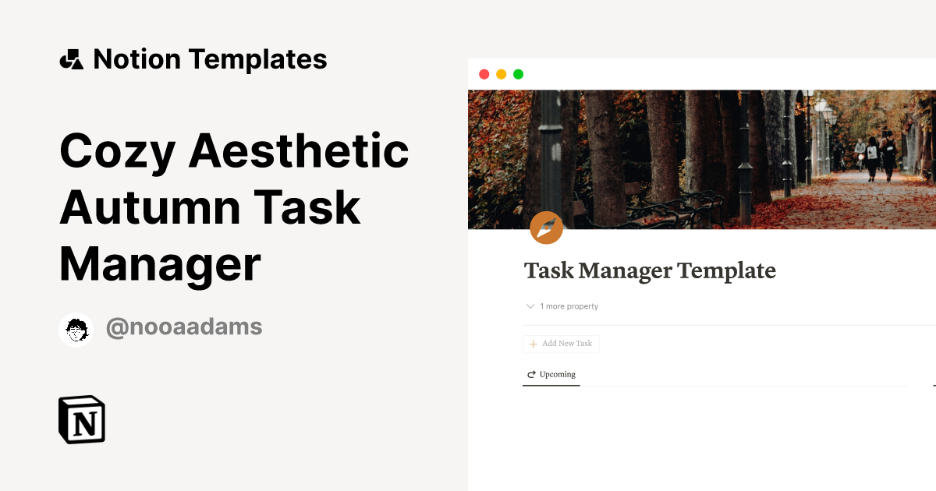Screen dimensions: 936x491
Task: Click the yellow traffic light dot
Action: pyautogui.click(x=500, y=73)
